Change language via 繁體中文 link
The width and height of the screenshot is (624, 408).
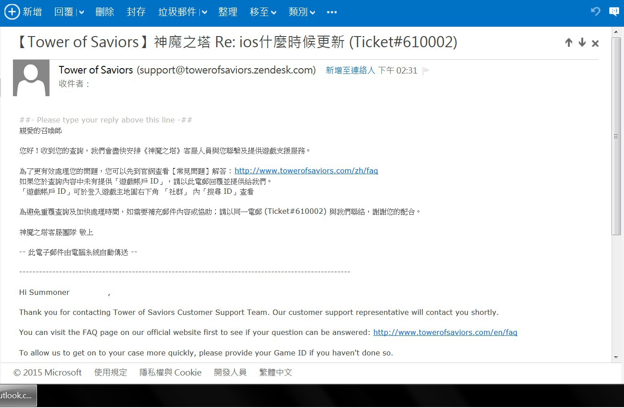point(276,372)
